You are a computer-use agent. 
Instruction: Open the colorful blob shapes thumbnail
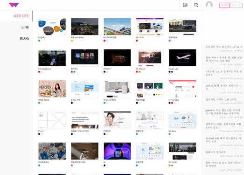(x=52, y=27)
